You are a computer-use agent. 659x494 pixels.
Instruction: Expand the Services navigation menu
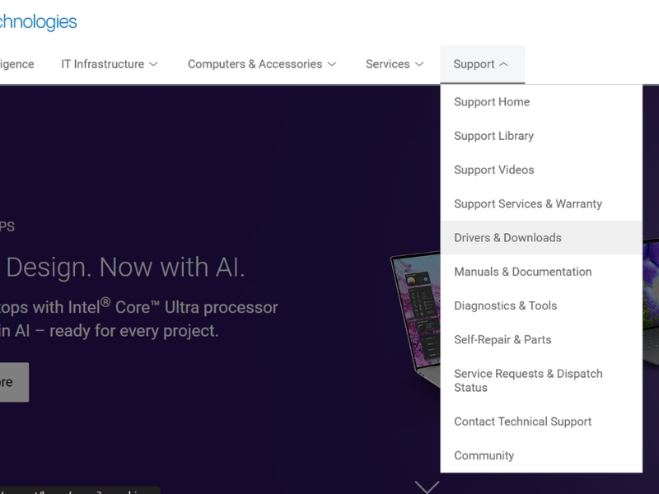click(395, 64)
